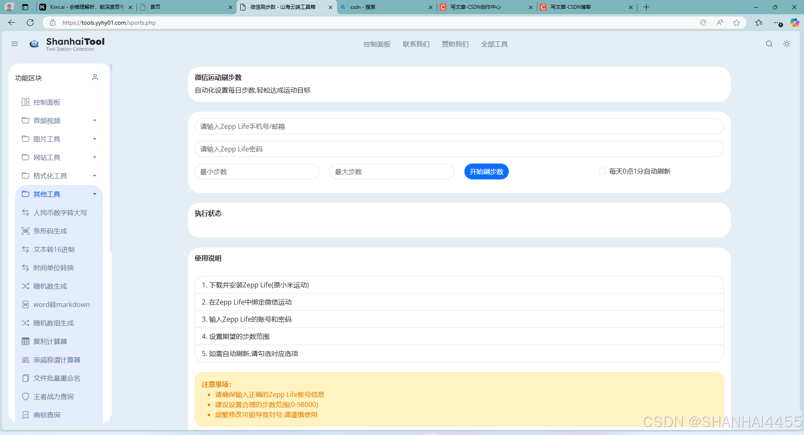This screenshot has height=435, width=804.
Task: Expand the 网站工具 dropdown arrow
Action: pos(95,157)
